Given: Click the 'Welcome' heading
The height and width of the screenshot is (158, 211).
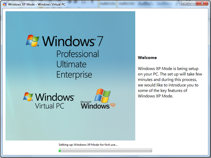Looking at the screenshot, I should pos(147,58).
